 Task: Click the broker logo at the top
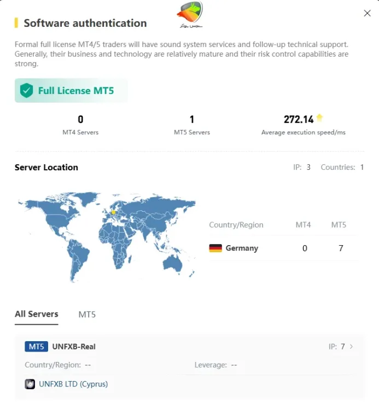(190, 15)
